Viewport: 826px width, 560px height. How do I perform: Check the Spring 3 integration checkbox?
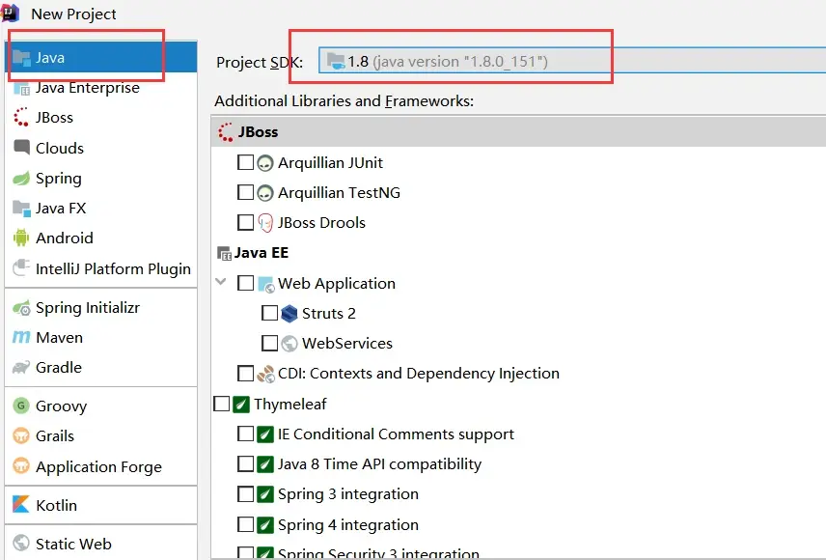[x=245, y=494]
